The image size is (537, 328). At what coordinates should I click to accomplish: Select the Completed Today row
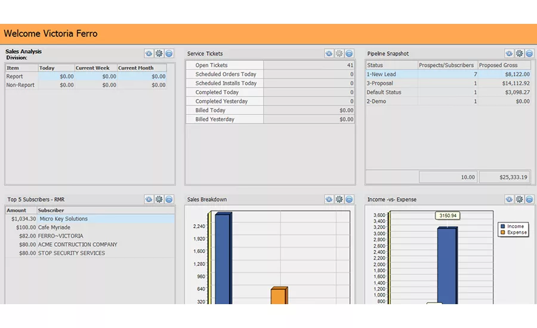coord(270,92)
